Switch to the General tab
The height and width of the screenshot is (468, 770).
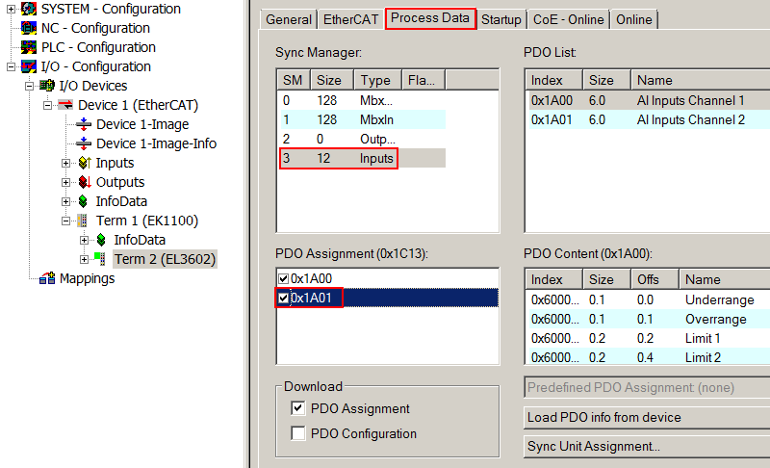click(x=289, y=19)
